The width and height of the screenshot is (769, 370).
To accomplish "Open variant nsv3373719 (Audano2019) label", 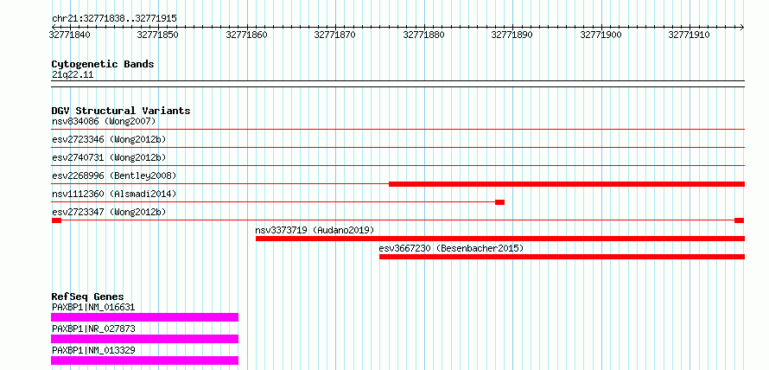I will coord(315,230).
